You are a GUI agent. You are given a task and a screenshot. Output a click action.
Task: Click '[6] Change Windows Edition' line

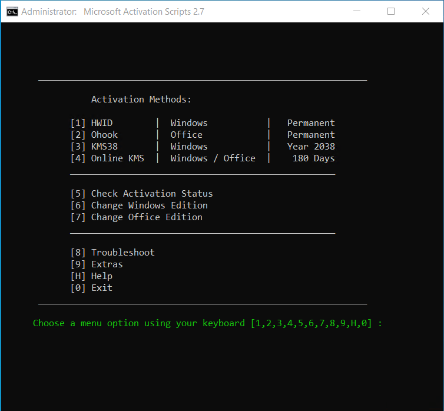[x=140, y=206]
